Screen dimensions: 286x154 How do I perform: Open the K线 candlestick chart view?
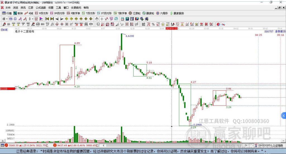[29, 13]
